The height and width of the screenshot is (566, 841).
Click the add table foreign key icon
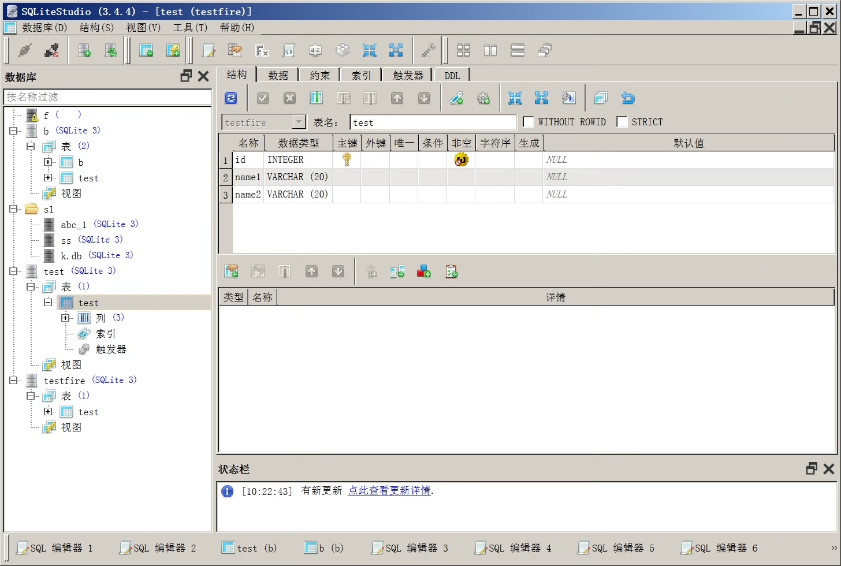[397, 271]
